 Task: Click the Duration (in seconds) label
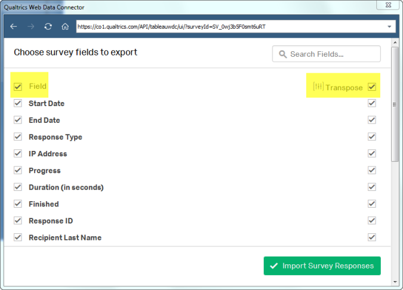tap(66, 187)
